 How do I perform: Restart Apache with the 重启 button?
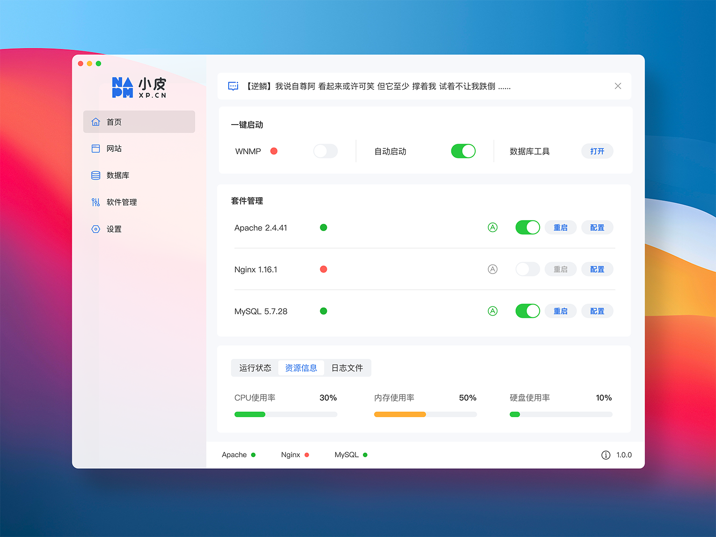560,228
